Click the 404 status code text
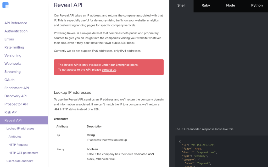This screenshot has height=167, width=268. click(57, 109)
